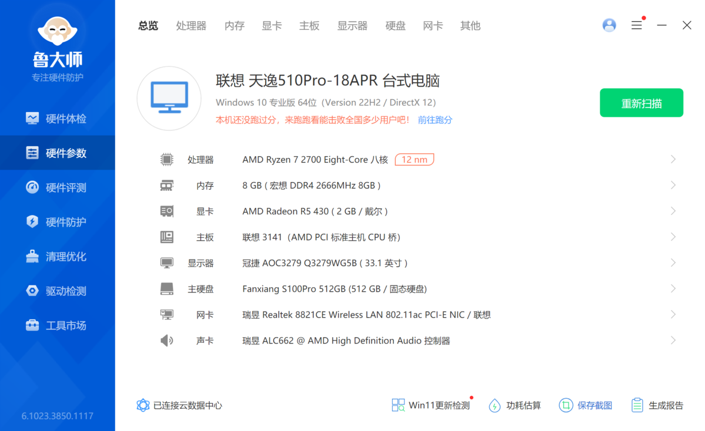Switch to the 处理器 tab
This screenshot has width=705, height=431.
click(191, 26)
